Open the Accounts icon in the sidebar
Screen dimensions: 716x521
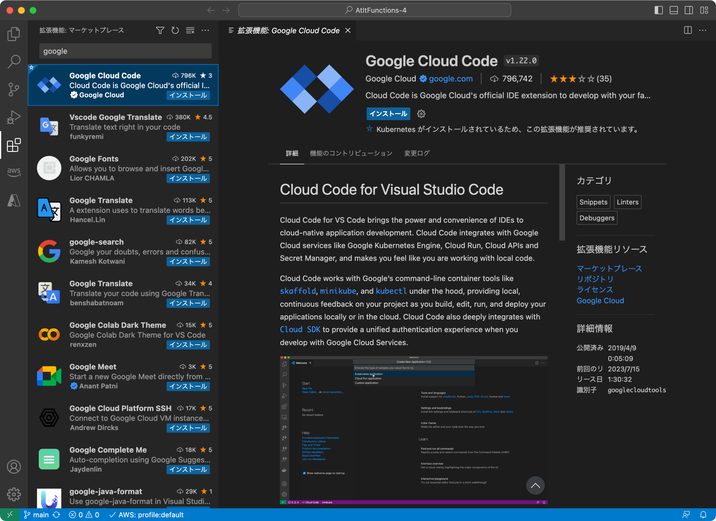[14, 467]
